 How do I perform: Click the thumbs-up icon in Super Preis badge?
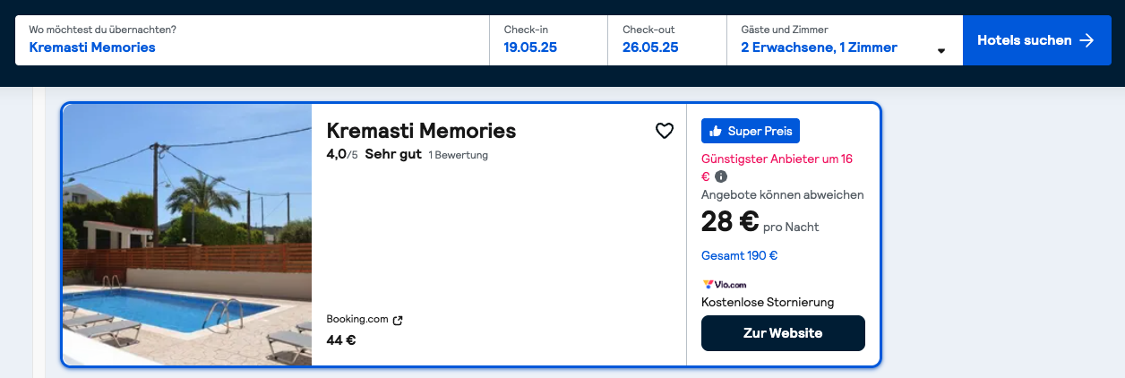[716, 131]
